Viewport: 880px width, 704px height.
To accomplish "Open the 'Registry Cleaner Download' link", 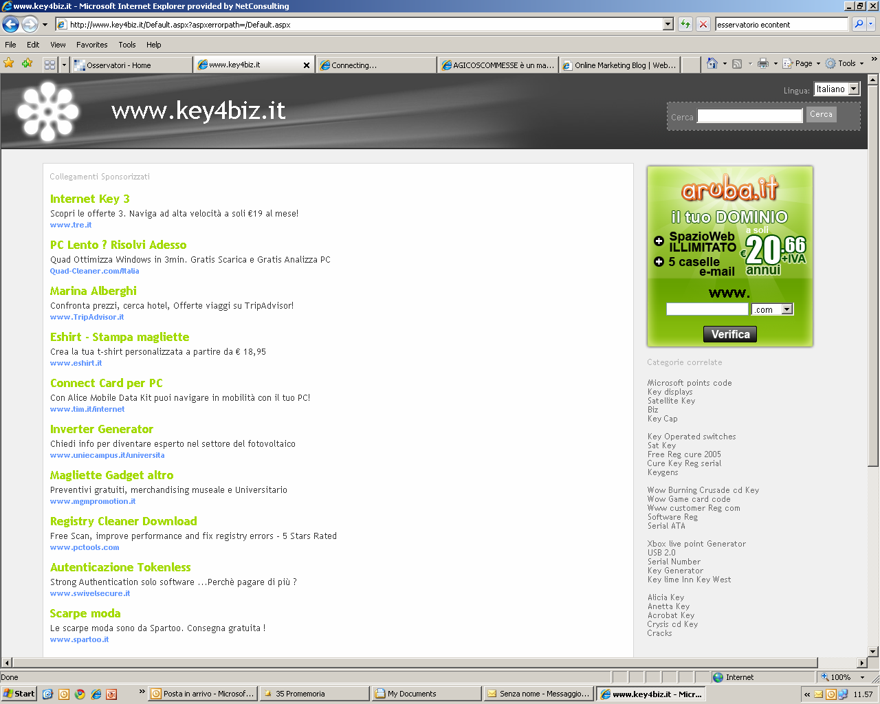I will tap(124, 521).
